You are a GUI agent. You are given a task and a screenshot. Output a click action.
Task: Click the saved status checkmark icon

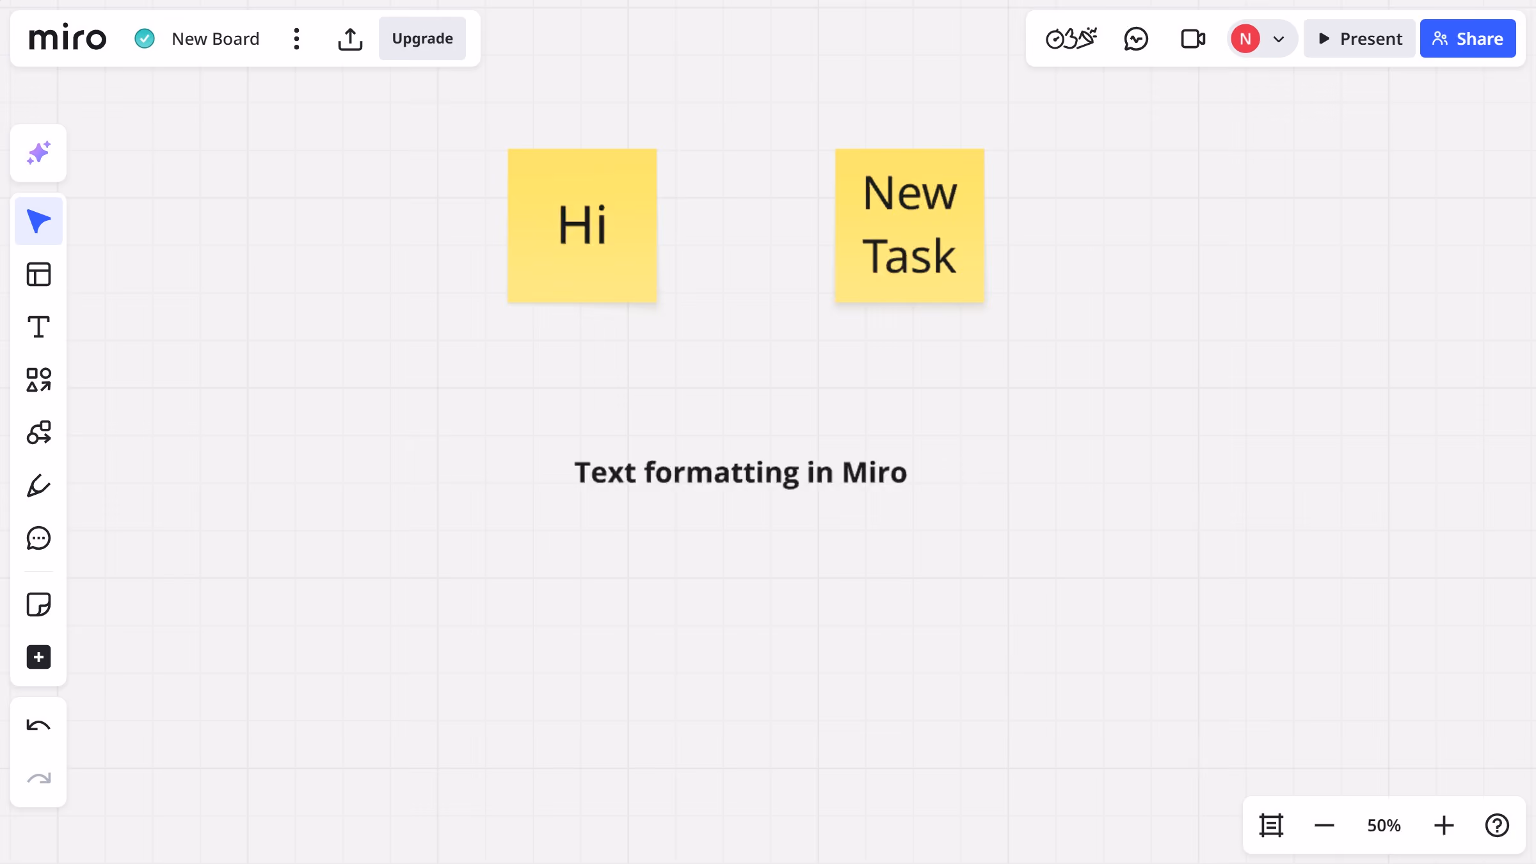tap(145, 39)
